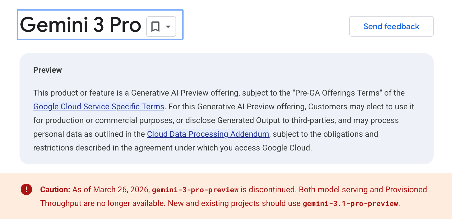
Task: Click the bold Preview label
Action: click(48, 70)
